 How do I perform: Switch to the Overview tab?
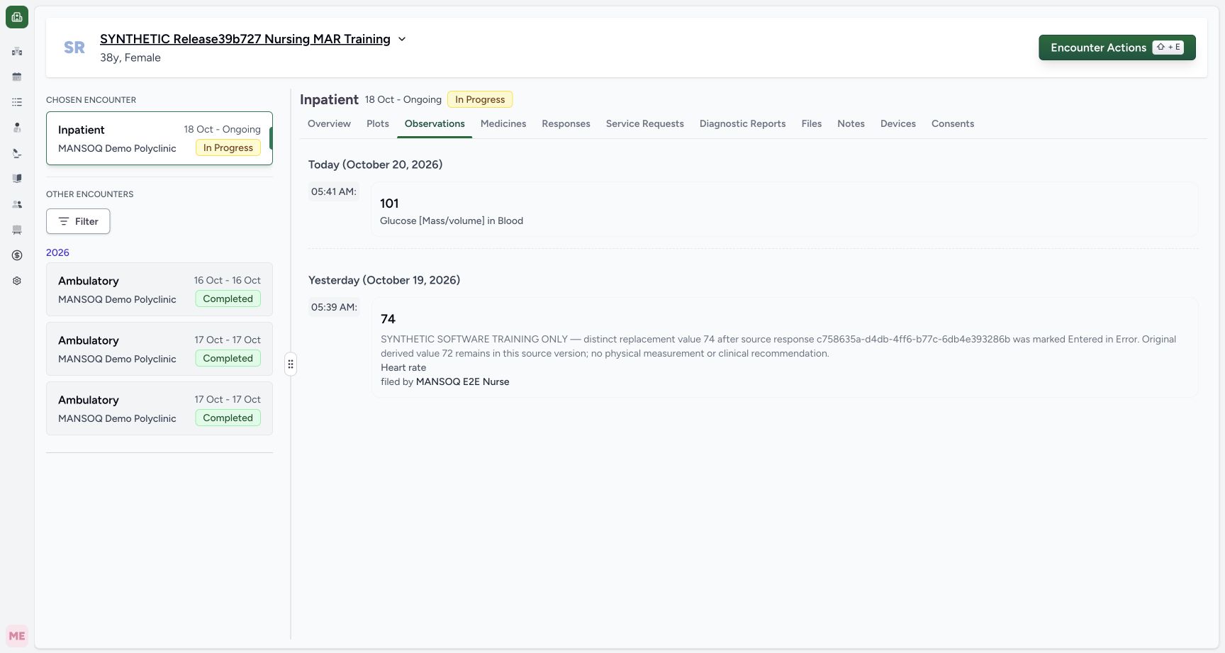(329, 123)
